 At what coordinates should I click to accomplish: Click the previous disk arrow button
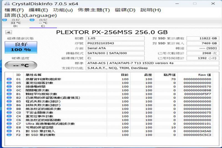(x=9, y=32)
